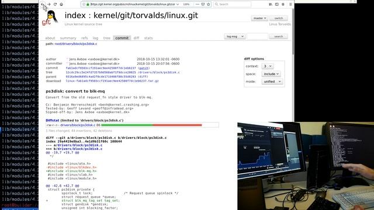This screenshot has width=374, height=210.
Task: Reload the page with the refresh icon
Action: coord(55,4)
